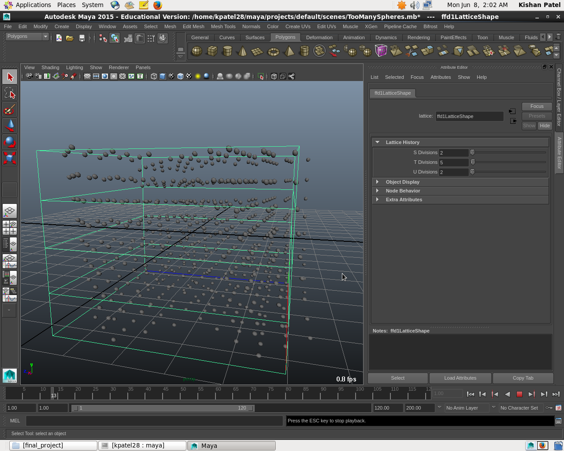
Task: Toggle auto keyframe key icon
Action: tap(549, 408)
